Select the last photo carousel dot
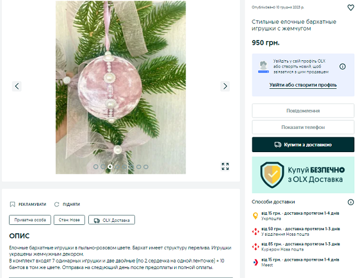 click(x=146, y=167)
